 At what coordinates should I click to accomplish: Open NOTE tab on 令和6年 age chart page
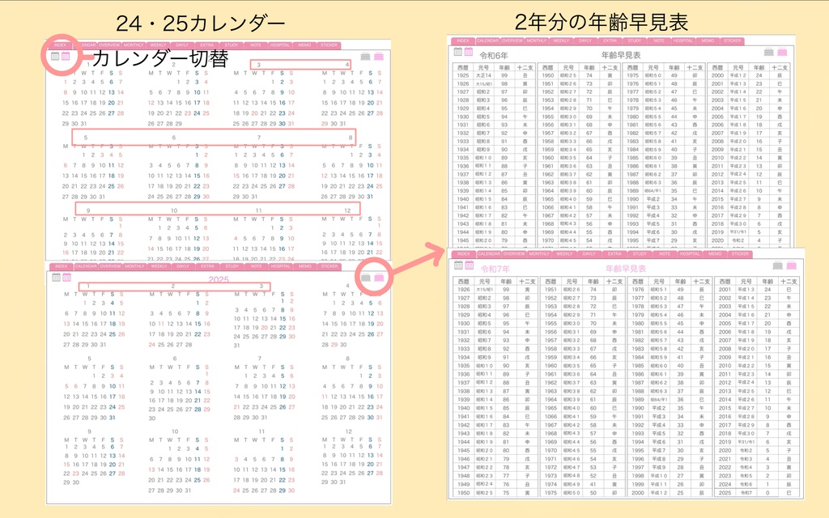point(659,40)
